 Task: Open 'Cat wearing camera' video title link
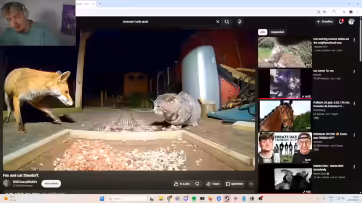[x=331, y=41]
